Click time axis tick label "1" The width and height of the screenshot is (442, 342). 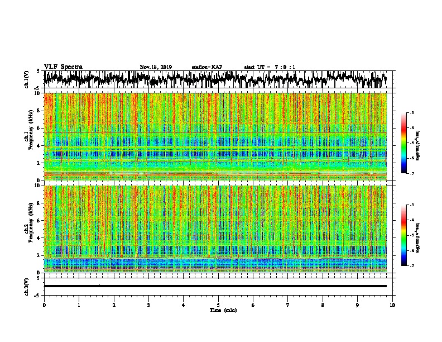[x=79, y=305]
